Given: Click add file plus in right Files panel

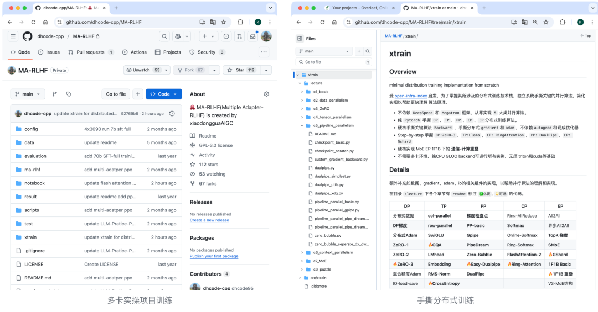Looking at the screenshot, I should (359, 51).
